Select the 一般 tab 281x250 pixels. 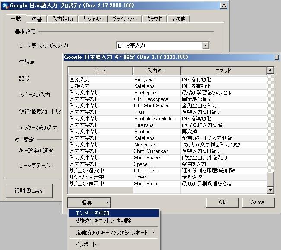point(16,18)
